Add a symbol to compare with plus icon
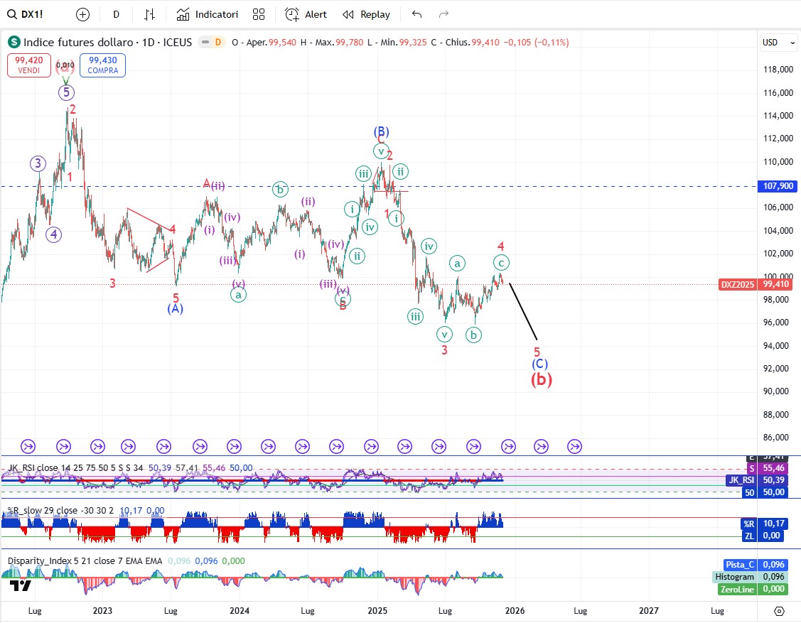 (x=82, y=14)
